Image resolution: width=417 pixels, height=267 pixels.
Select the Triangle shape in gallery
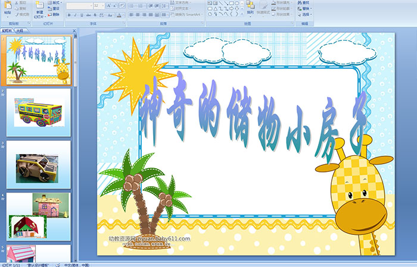(216, 9)
